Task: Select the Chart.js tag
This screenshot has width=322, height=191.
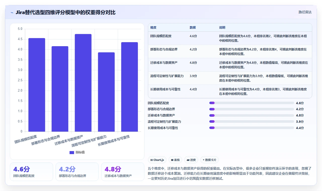Action: 157,160
